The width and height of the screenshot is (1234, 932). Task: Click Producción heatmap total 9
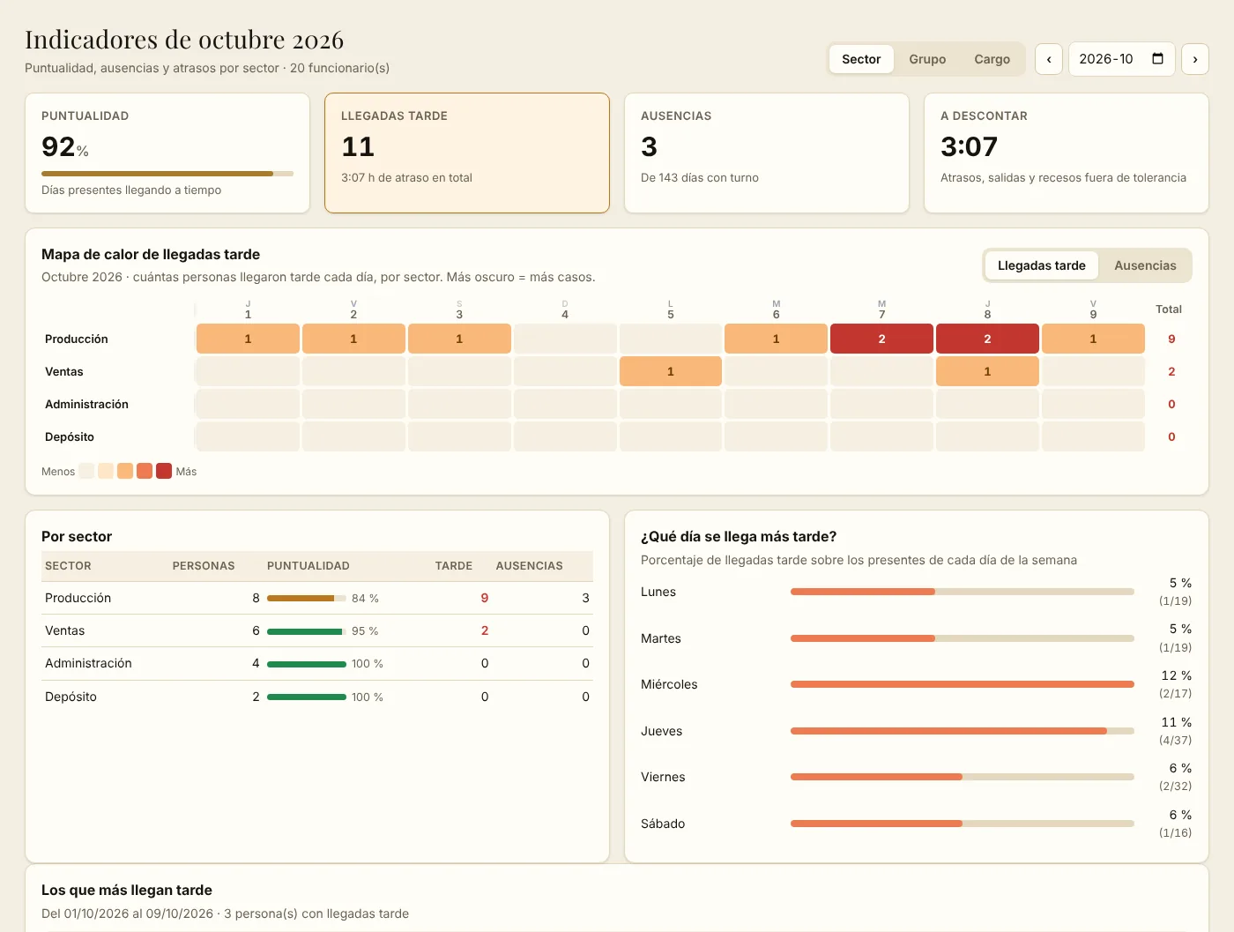click(x=1171, y=339)
